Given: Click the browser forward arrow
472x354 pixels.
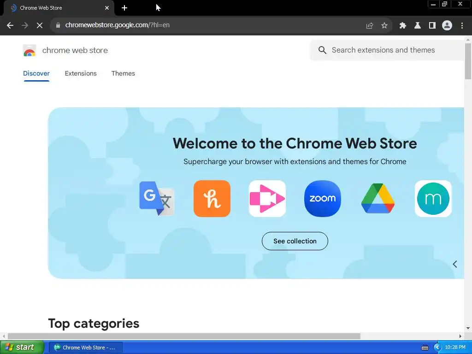Looking at the screenshot, I should (x=25, y=25).
